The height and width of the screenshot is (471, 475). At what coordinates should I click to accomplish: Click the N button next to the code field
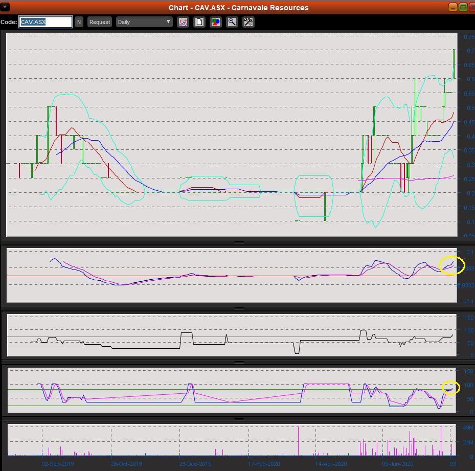[79, 22]
